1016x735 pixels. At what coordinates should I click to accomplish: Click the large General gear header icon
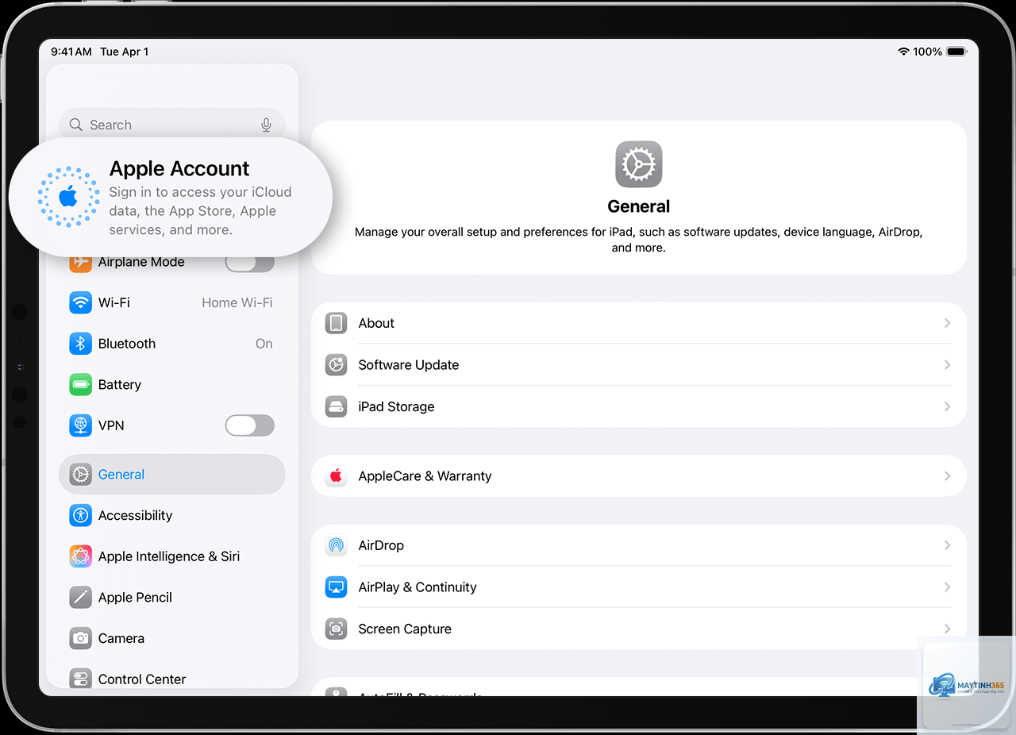tap(639, 164)
